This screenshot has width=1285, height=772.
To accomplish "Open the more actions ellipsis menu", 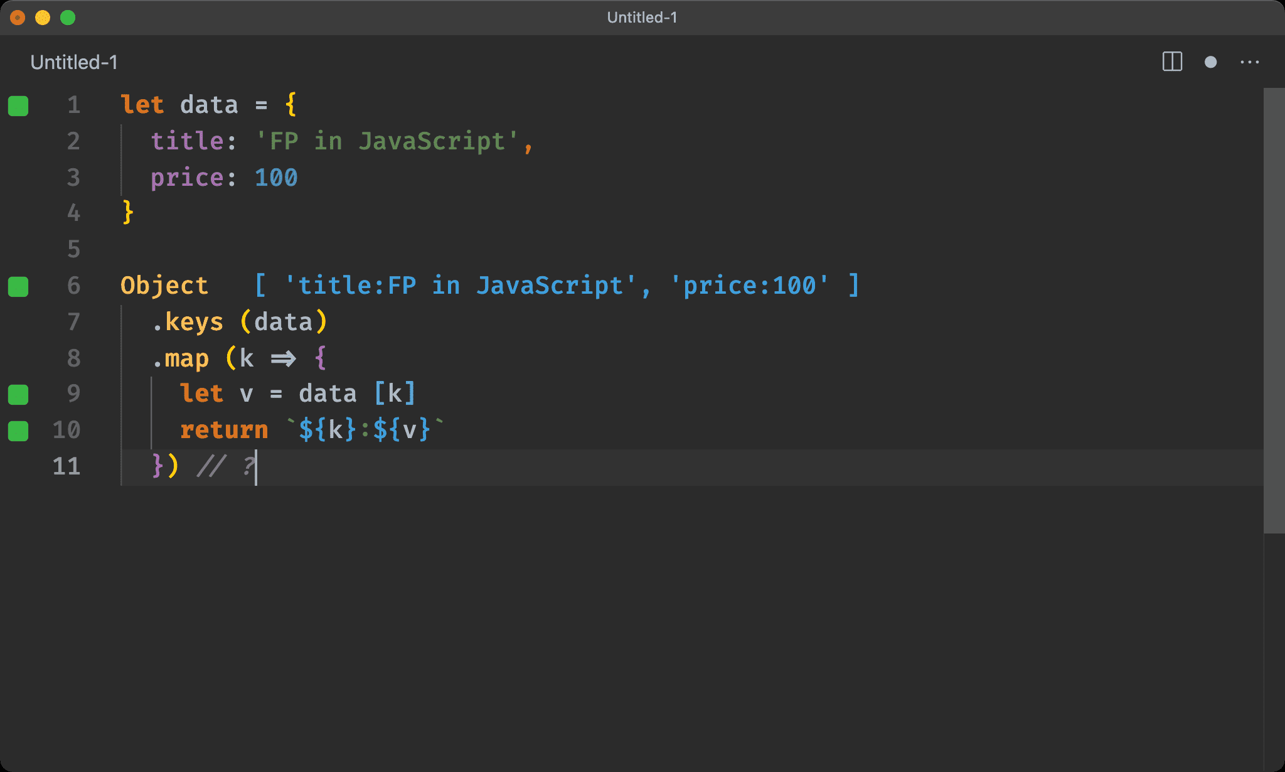I will (1249, 62).
